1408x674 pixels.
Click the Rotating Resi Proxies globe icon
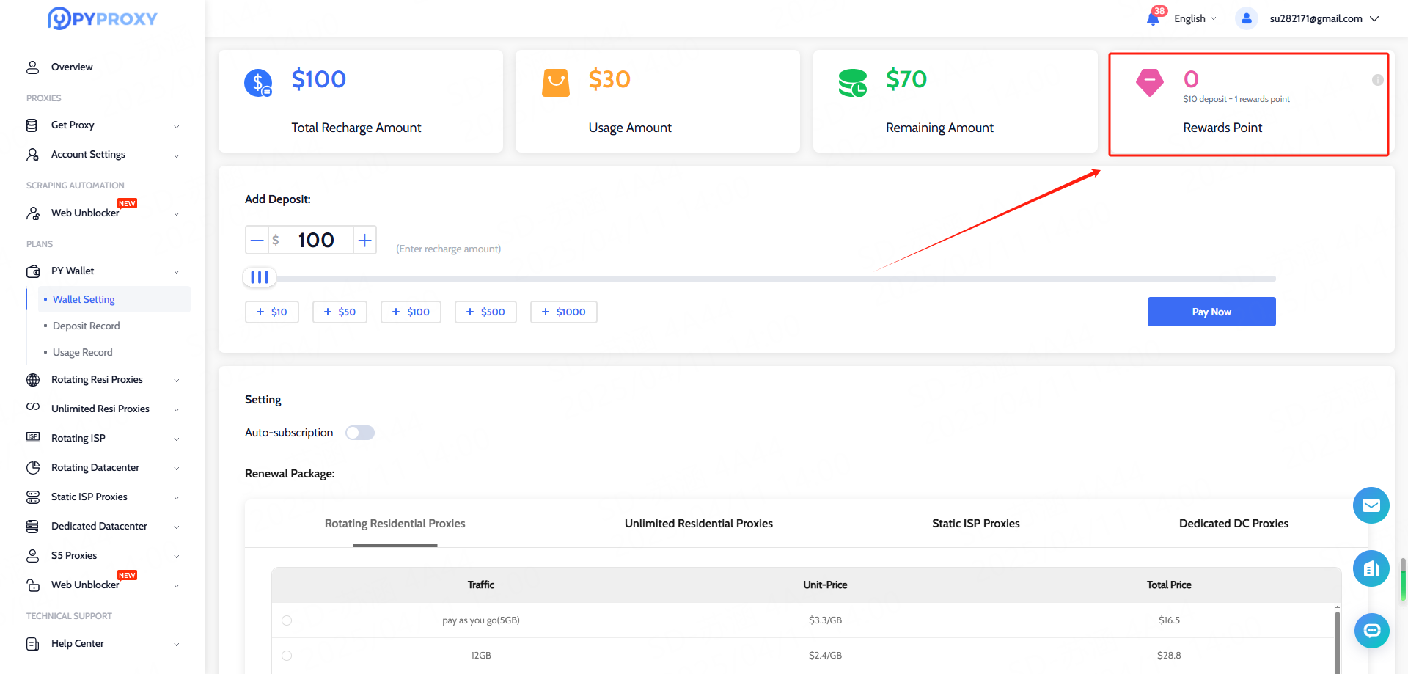coord(33,380)
